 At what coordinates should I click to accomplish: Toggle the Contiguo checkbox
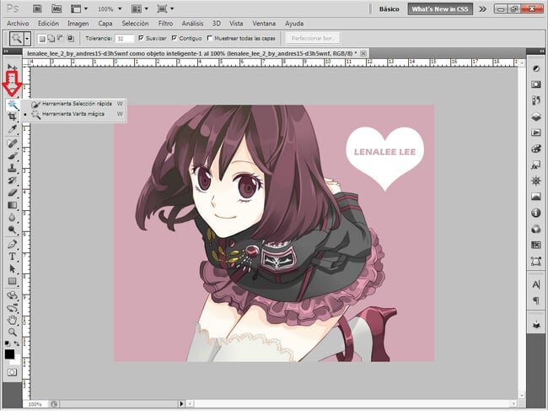point(175,38)
